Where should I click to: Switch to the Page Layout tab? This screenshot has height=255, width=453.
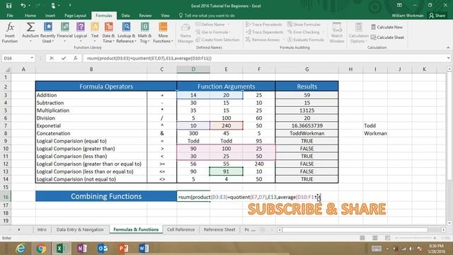point(75,16)
